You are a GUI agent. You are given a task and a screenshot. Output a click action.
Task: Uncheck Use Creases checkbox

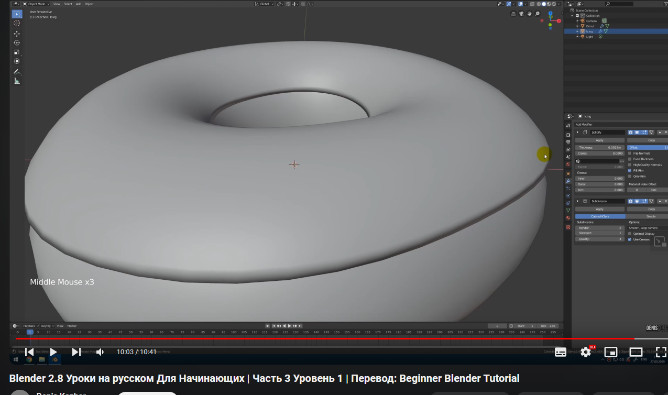[630, 239]
